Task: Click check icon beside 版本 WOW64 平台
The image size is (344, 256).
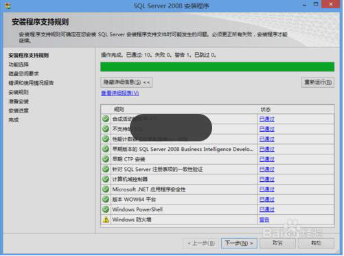Action: click(106, 199)
